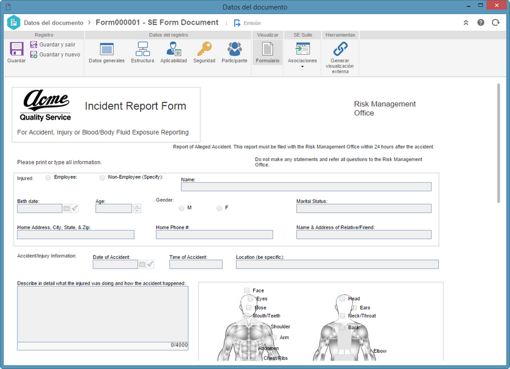Click the accident description text area
This screenshot has height=369, width=510.
tap(102, 314)
